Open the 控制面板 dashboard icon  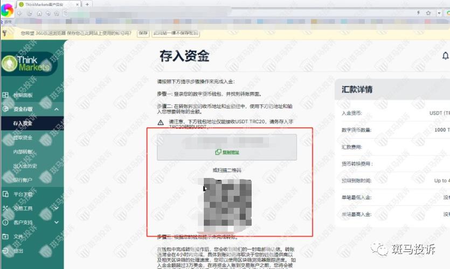(x=5, y=95)
